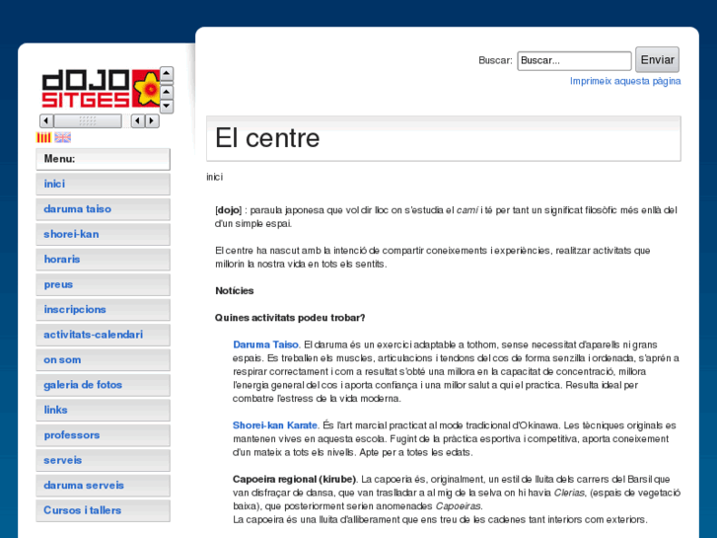The height and width of the screenshot is (538, 717).
Task: Click the left arrow beside the right arrow under logo
Action: (x=138, y=120)
